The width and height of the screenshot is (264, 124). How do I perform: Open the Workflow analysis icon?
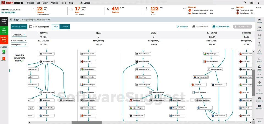tap(259, 76)
